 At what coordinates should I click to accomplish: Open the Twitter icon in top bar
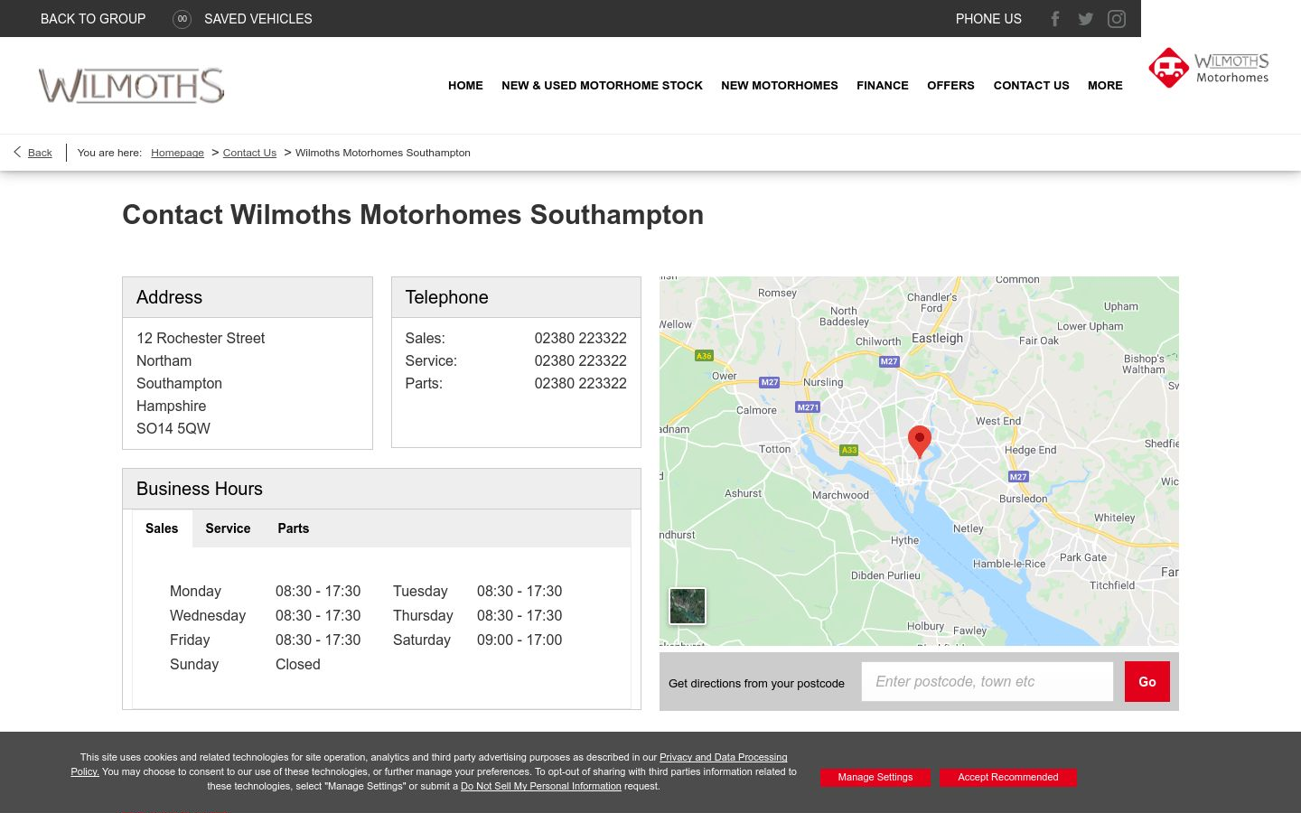click(1085, 19)
